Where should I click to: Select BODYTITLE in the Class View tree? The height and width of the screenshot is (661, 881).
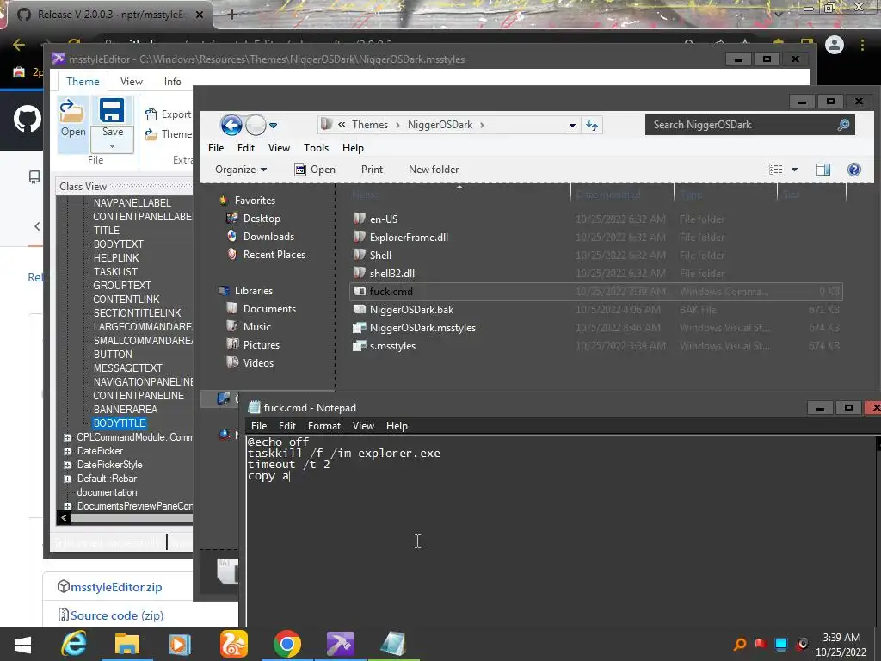point(120,423)
